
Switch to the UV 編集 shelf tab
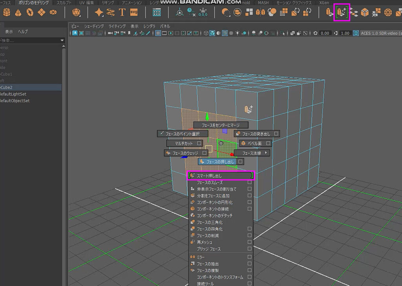coord(86,3)
